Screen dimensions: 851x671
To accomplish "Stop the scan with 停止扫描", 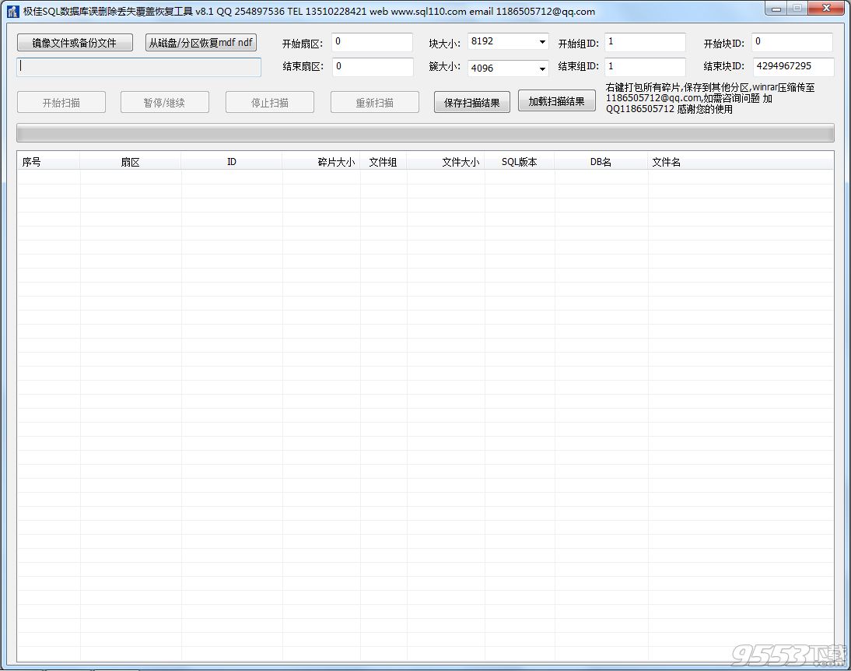I will (x=269, y=102).
